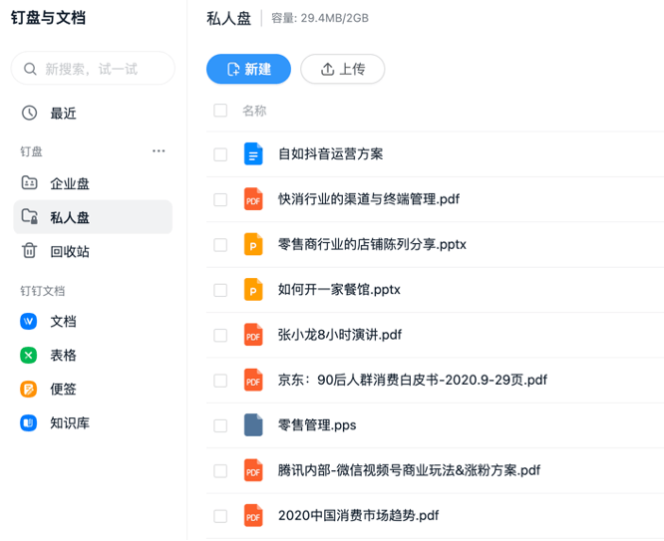Open file 张小龙8小时演讲.pdf
Screen dimensions: 664x541
[340, 335]
